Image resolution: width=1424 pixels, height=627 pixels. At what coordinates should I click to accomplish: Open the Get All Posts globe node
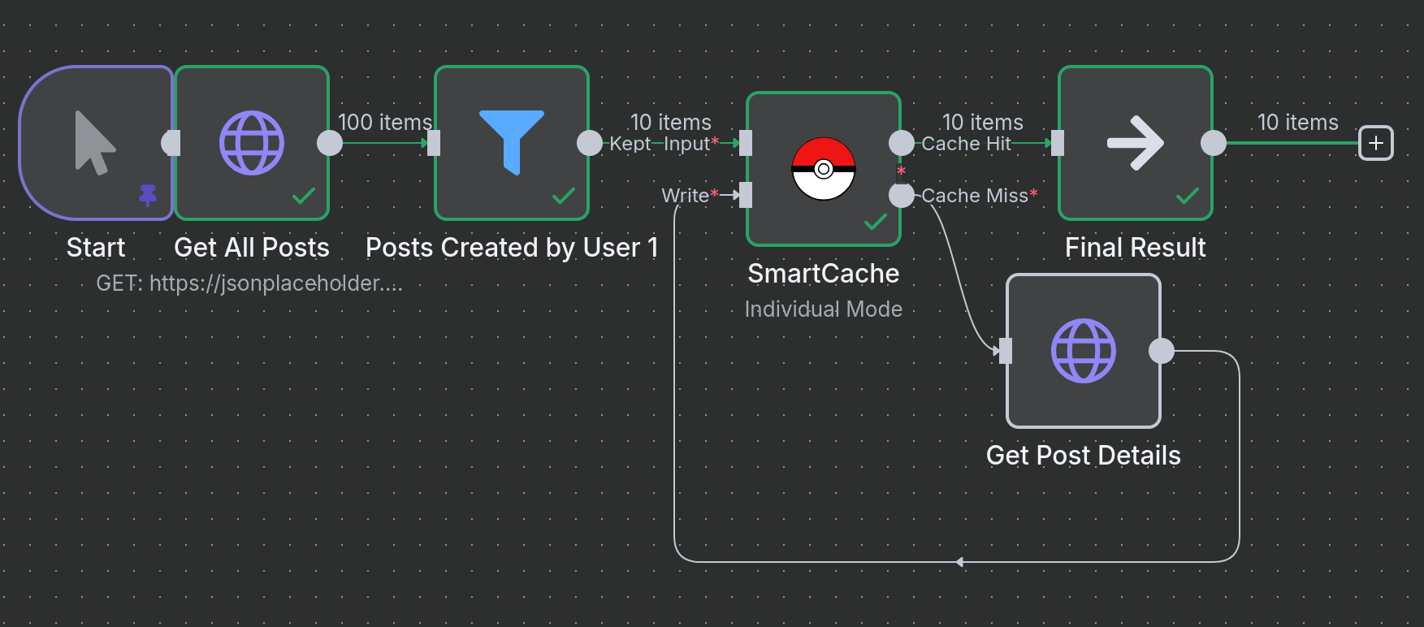pos(252,143)
